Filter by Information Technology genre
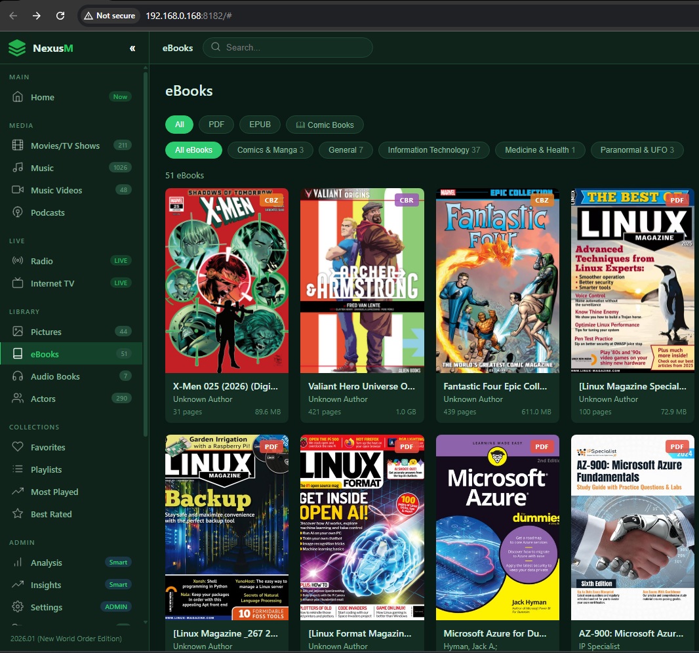 pos(433,149)
